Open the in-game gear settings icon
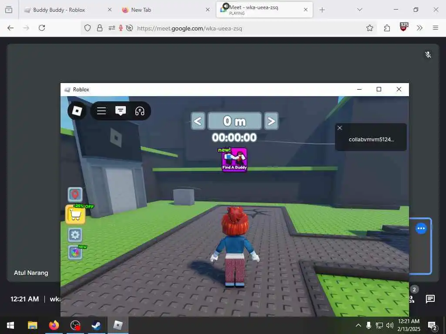 pyautogui.click(x=75, y=235)
